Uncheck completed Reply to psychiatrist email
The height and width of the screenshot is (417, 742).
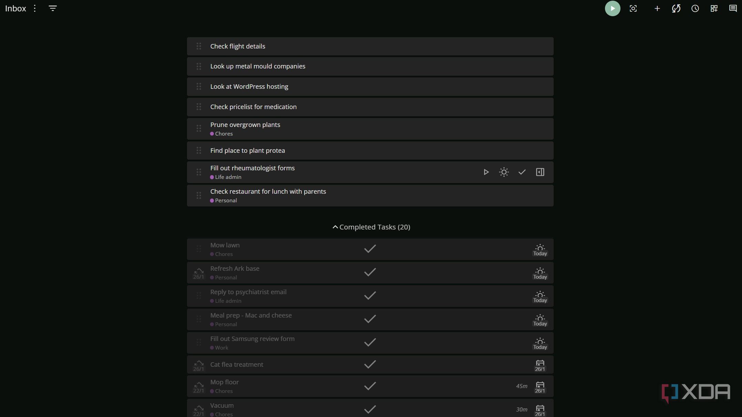click(370, 296)
